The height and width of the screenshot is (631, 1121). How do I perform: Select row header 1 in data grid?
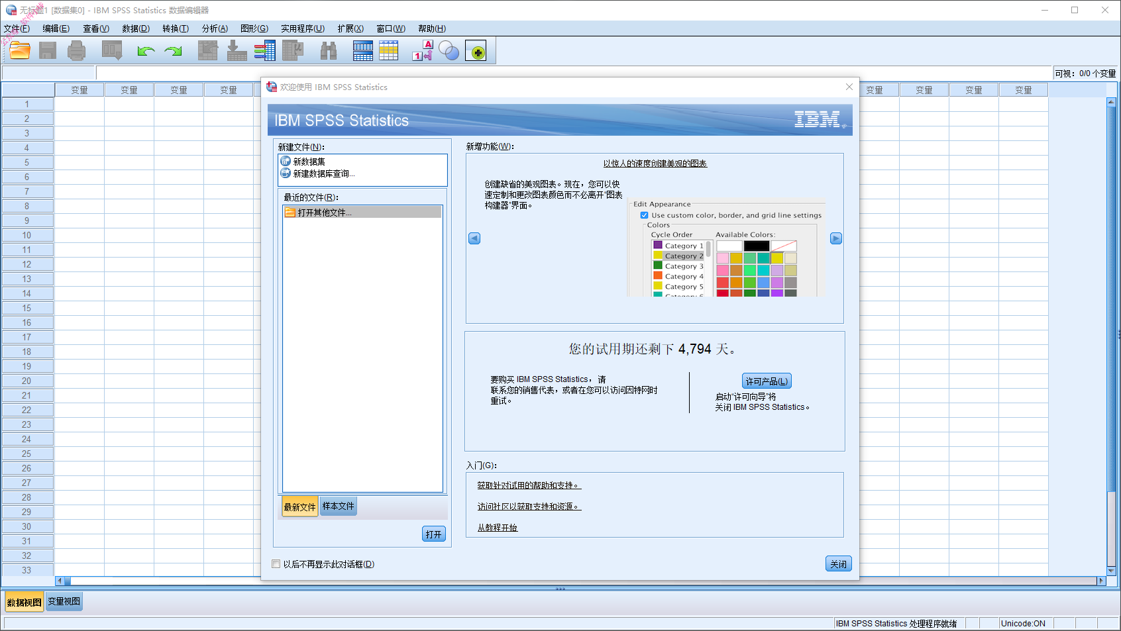coord(27,104)
